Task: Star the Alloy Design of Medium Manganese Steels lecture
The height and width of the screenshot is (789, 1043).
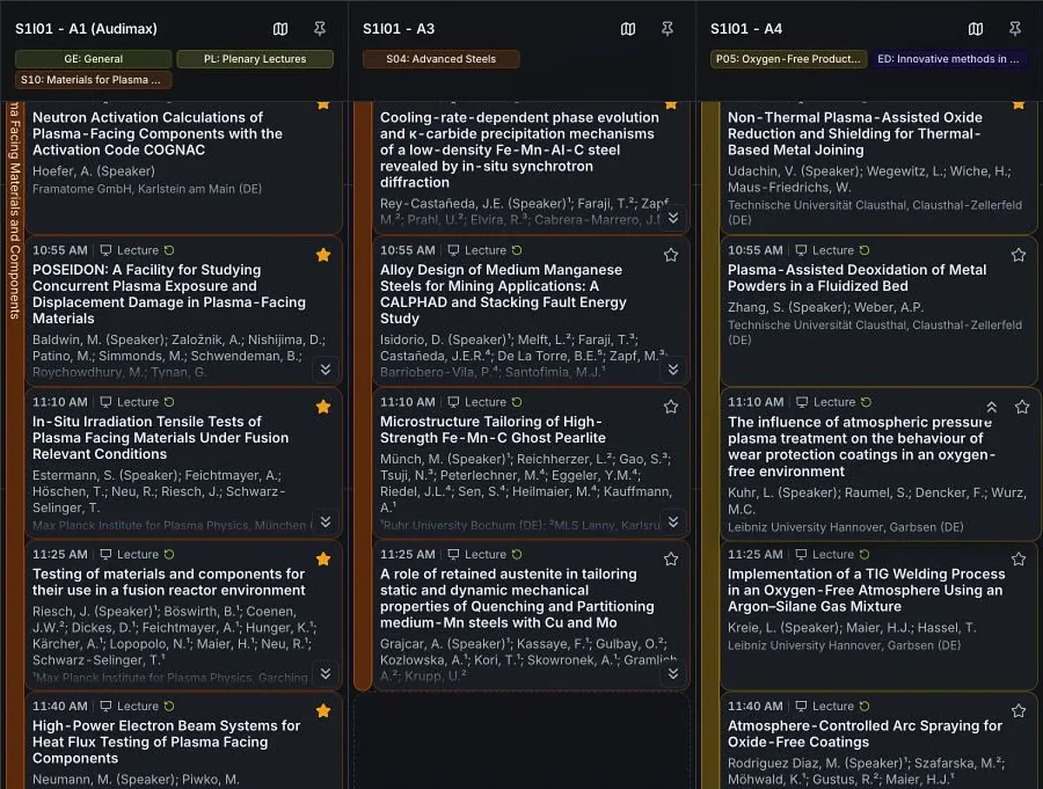Action: click(x=671, y=255)
